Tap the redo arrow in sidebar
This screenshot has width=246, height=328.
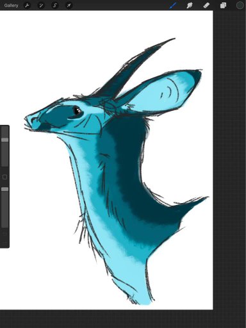pyautogui.click(x=4, y=243)
